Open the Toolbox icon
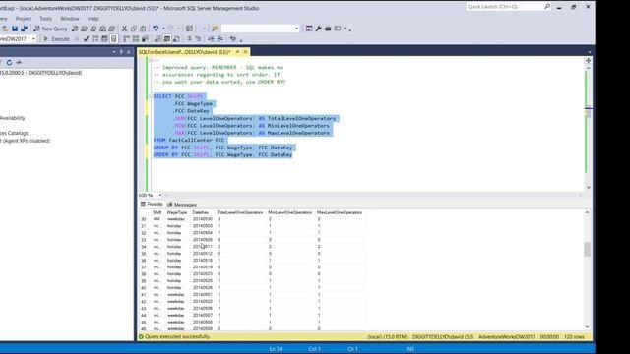 click(x=328, y=29)
